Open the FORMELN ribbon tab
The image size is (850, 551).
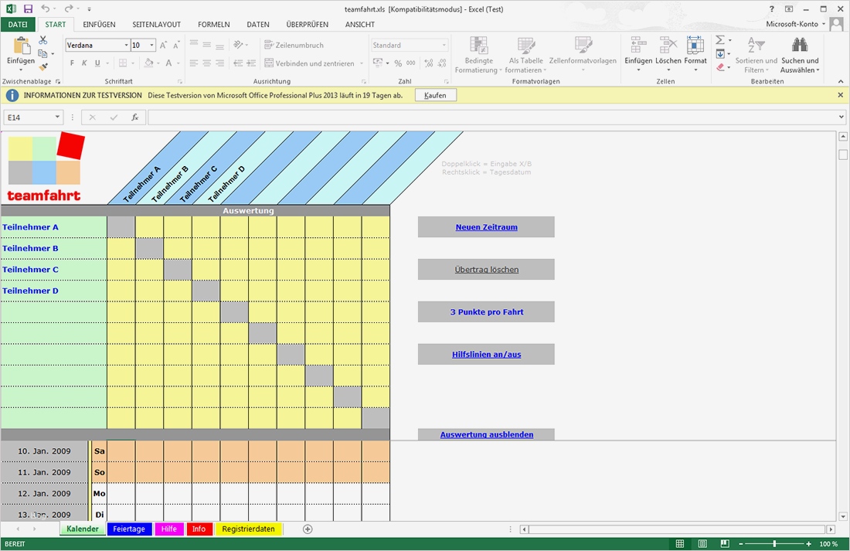coord(213,25)
